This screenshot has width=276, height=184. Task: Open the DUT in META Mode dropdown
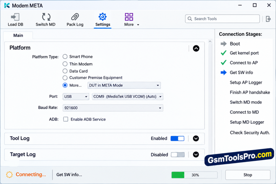pyautogui.click(x=124, y=85)
